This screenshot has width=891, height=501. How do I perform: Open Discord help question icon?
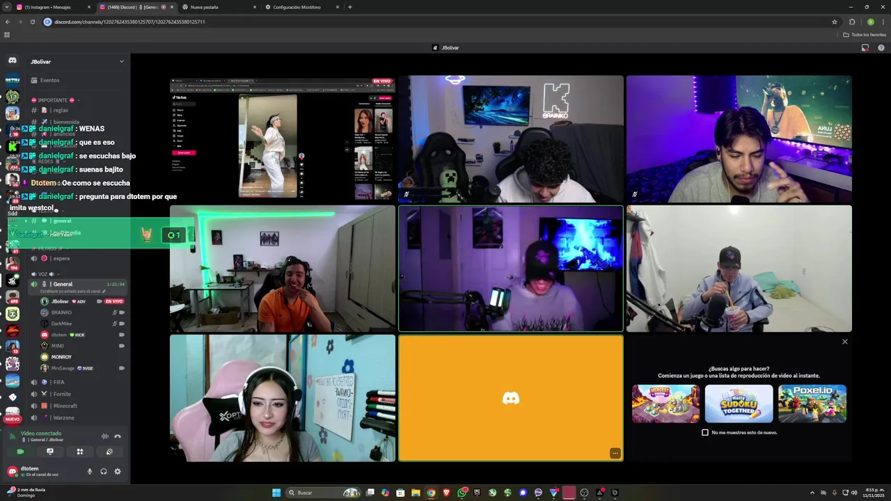point(881,48)
